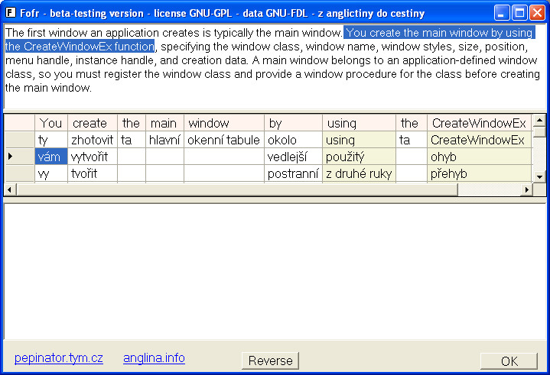Select the 'by' column header

click(293, 123)
